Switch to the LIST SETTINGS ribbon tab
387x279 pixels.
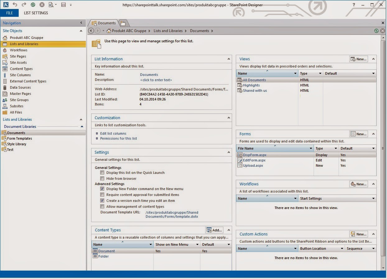tap(35, 13)
